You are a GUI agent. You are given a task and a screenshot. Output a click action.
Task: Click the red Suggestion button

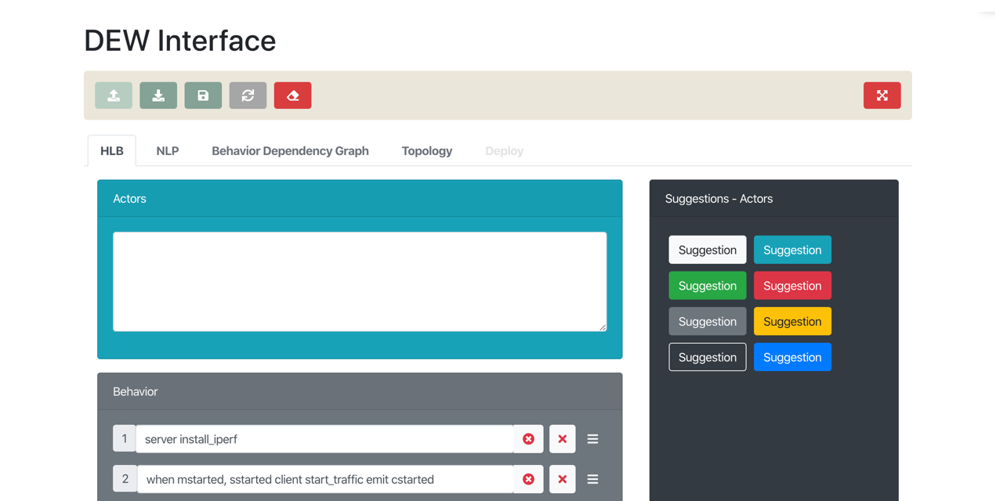click(x=792, y=286)
